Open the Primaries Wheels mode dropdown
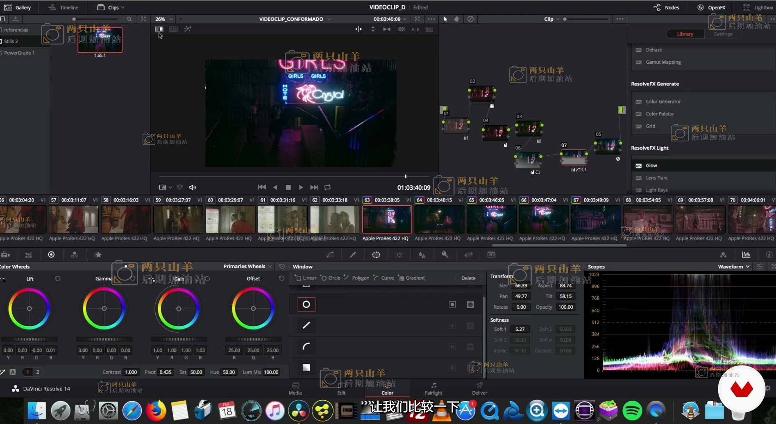This screenshot has height=424, width=776. [x=247, y=267]
